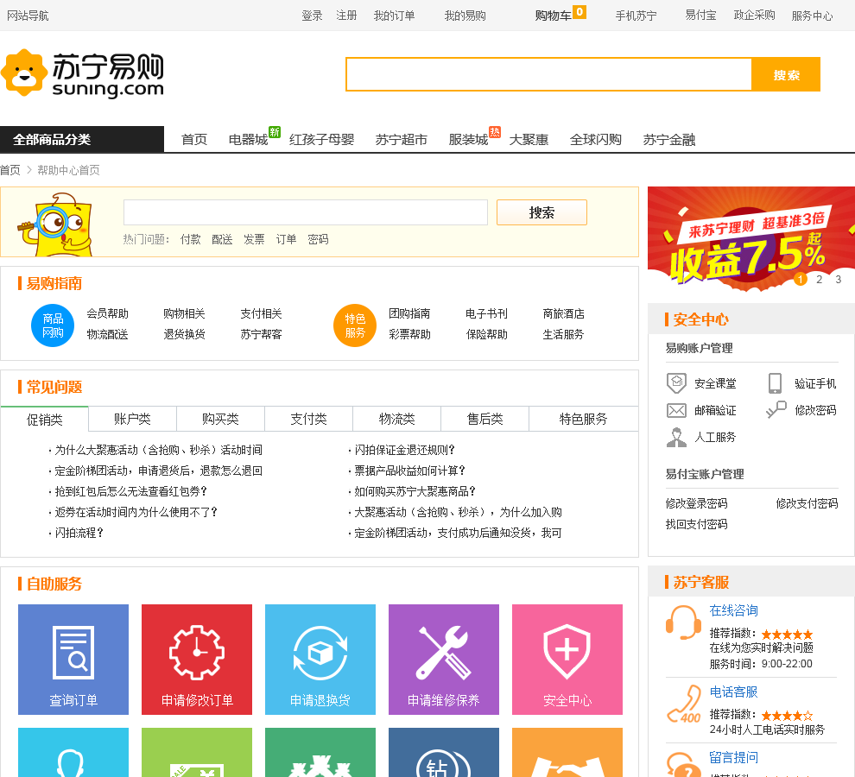Select banner slide 3 indicator
855x777 pixels.
coord(838,280)
